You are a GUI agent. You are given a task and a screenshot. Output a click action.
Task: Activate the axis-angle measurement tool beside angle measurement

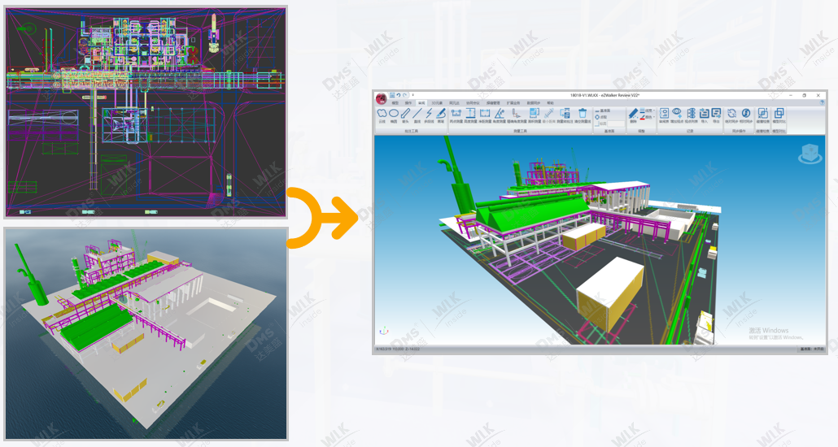click(517, 116)
